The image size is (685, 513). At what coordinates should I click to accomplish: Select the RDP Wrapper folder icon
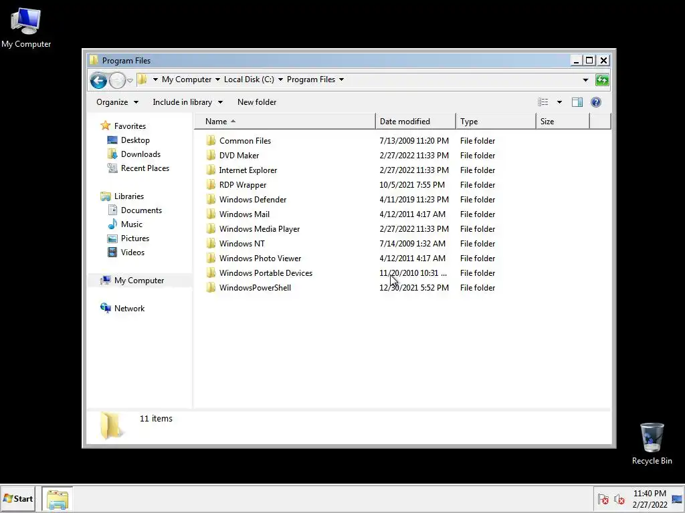211,184
